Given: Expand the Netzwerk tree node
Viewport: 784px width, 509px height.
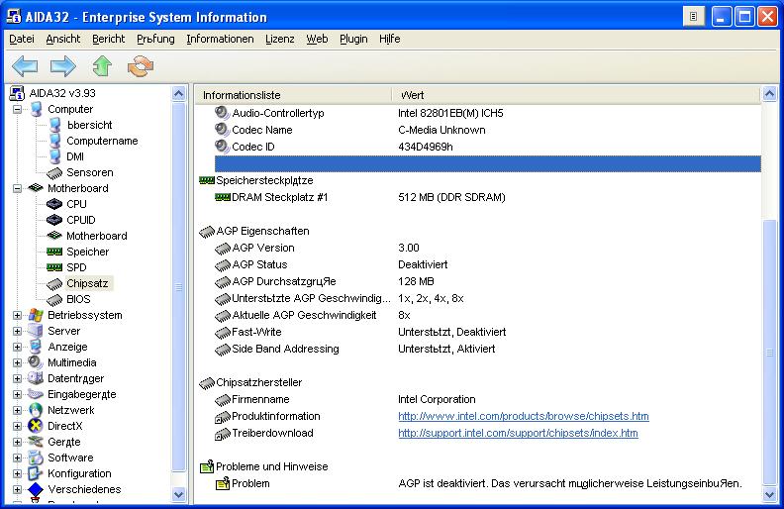Looking at the screenshot, I should pyautogui.click(x=17, y=410).
